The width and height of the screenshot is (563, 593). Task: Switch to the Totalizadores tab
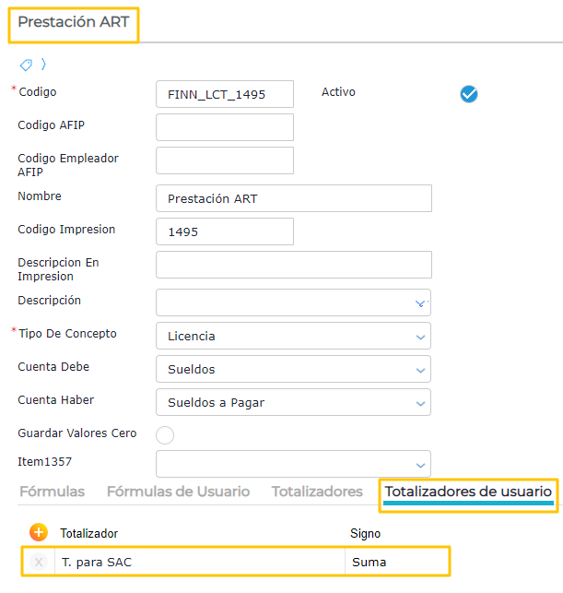[x=317, y=492]
